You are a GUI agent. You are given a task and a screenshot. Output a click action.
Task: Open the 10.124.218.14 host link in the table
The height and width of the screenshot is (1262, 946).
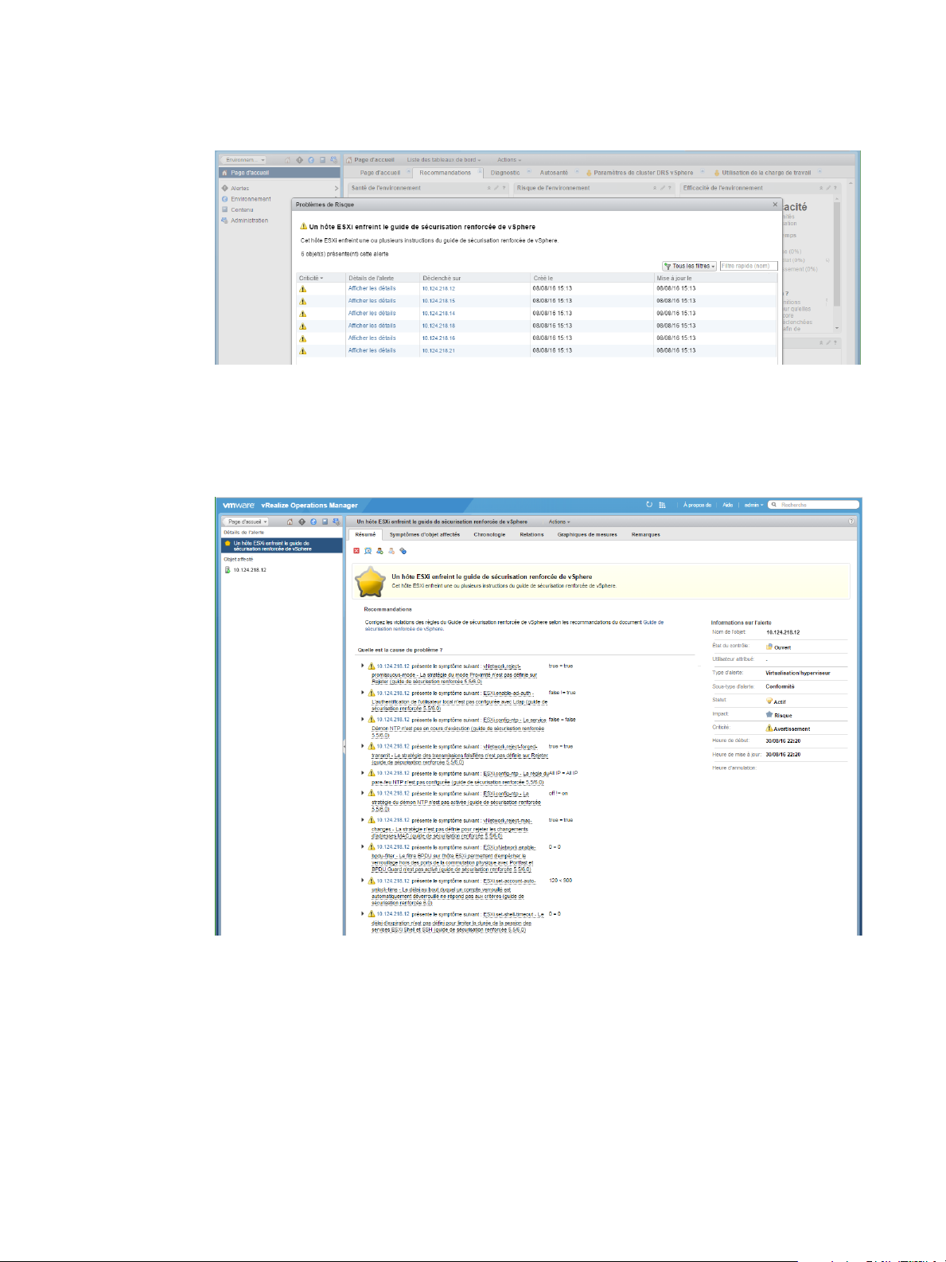click(x=438, y=314)
